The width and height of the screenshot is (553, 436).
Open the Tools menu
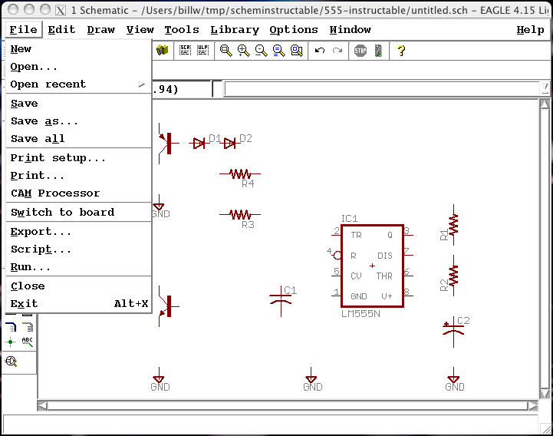[182, 30]
